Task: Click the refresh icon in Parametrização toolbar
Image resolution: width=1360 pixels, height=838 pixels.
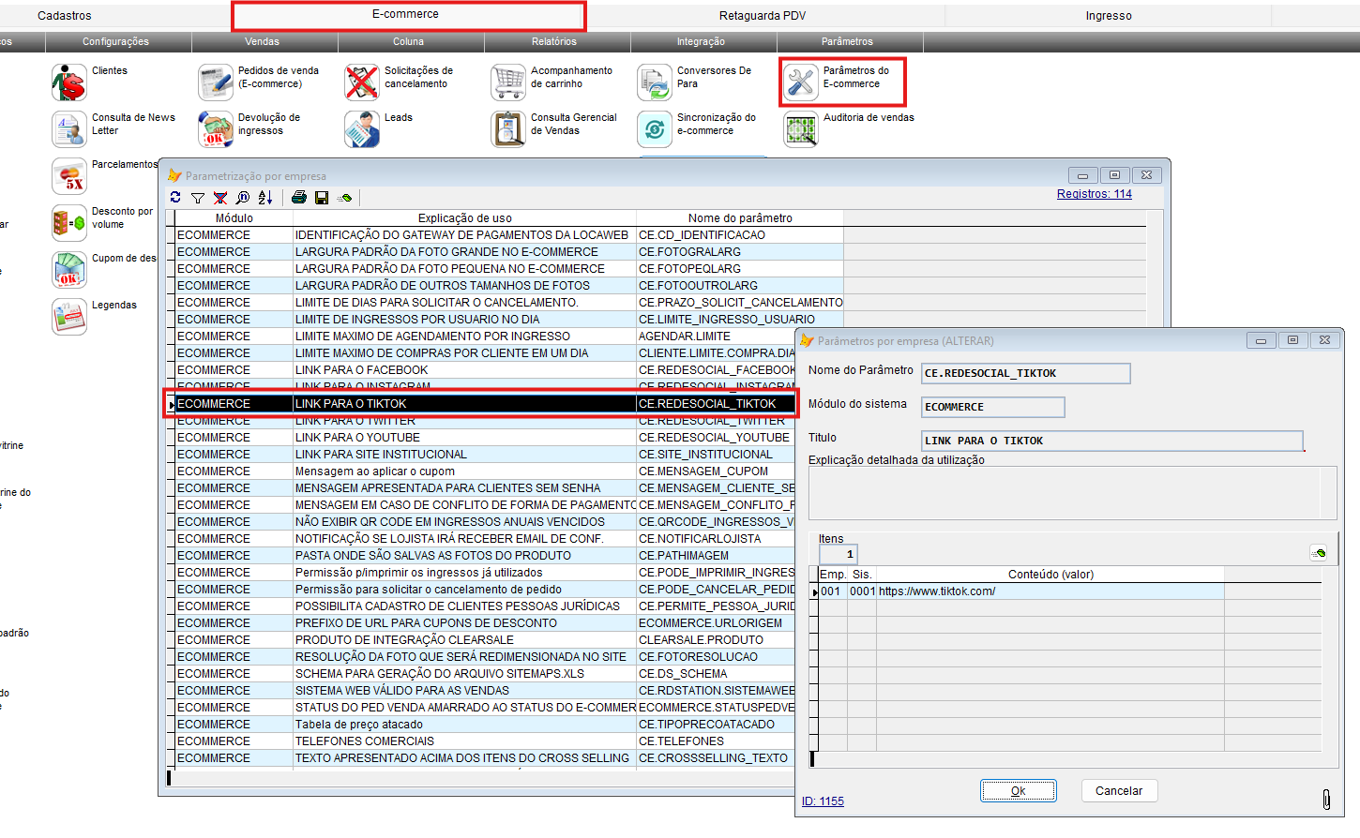Action: pos(175,198)
